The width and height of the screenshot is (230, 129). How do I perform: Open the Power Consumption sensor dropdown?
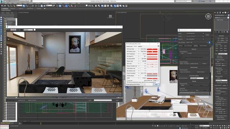coord(139,73)
